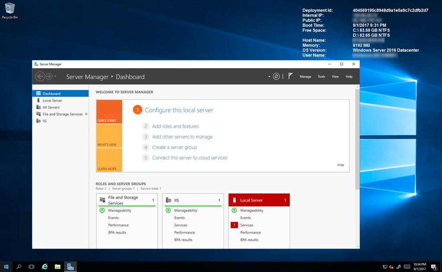
Task: Click the WHAT'S NEW tile
Action: [x=109, y=136]
